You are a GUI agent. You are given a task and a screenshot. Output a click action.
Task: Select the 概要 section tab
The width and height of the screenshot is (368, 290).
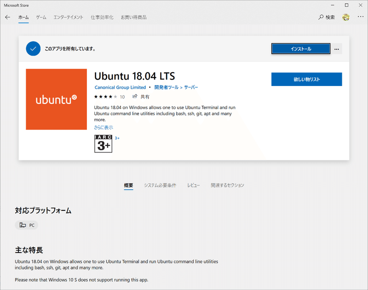pos(129,185)
